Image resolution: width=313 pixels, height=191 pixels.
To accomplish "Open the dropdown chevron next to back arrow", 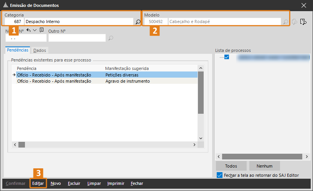I will point(35,30).
